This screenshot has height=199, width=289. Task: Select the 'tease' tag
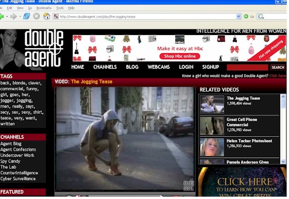(x=6, y=118)
